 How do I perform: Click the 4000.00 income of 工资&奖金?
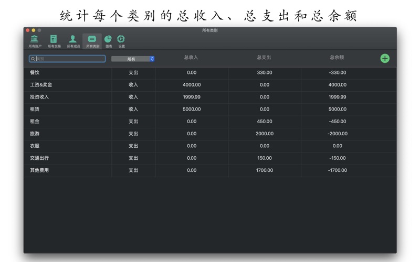click(x=192, y=85)
